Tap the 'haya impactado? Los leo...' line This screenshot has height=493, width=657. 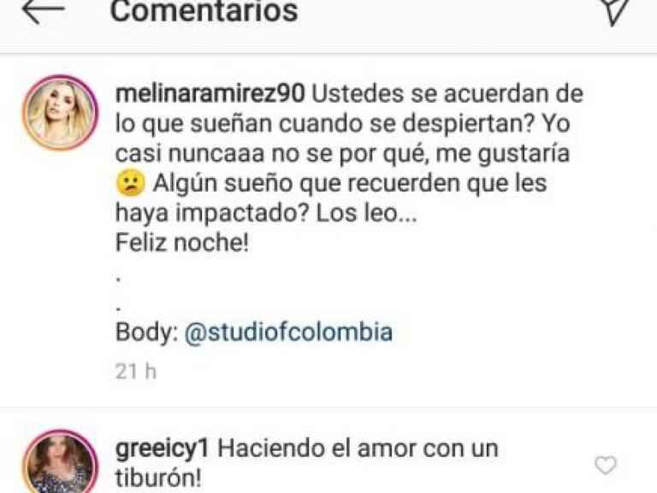(266, 213)
